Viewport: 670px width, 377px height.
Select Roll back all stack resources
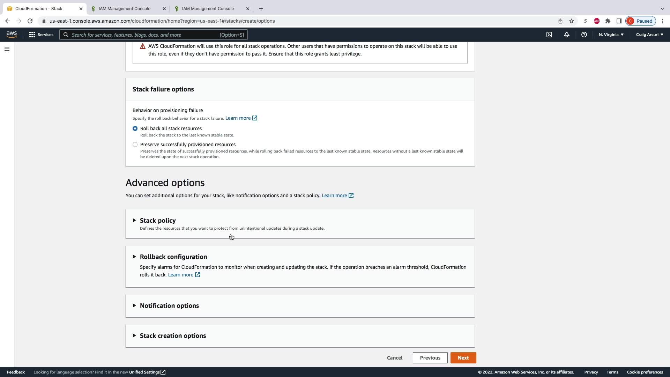135,128
